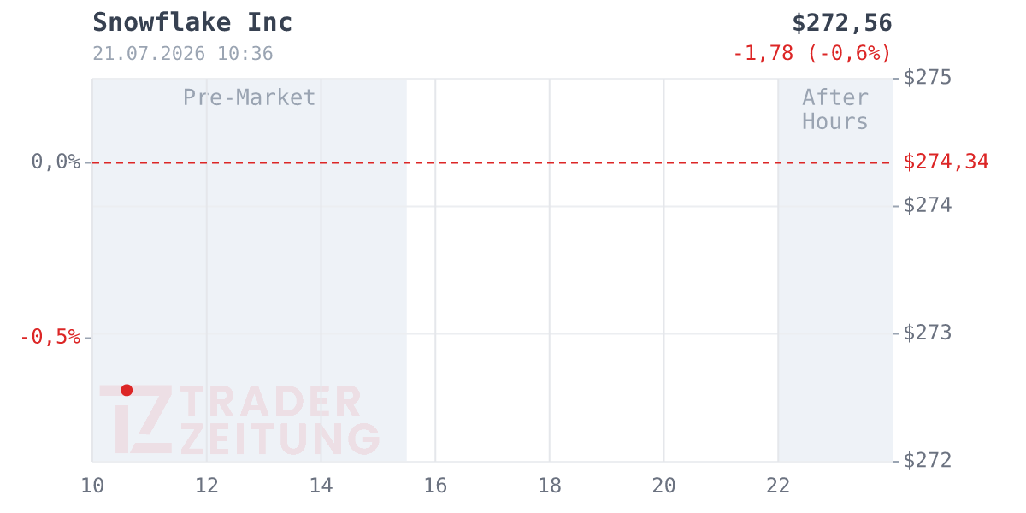Click hour 10 on the time axis
The height and width of the screenshot is (513, 1026).
point(92,486)
